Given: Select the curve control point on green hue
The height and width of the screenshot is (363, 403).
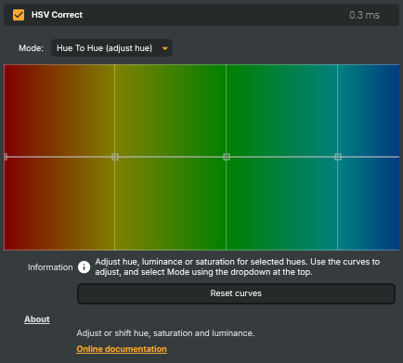Looking at the screenshot, I should click(227, 157).
